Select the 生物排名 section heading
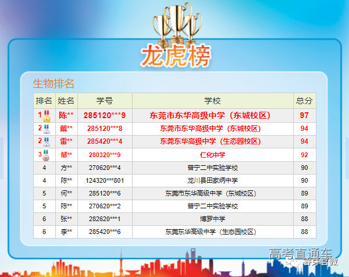 (x=53, y=83)
